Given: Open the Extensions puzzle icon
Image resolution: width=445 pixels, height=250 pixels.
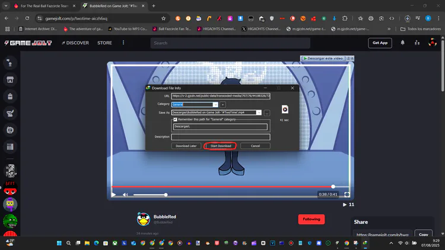Looking at the screenshot, I should click(x=345, y=18).
